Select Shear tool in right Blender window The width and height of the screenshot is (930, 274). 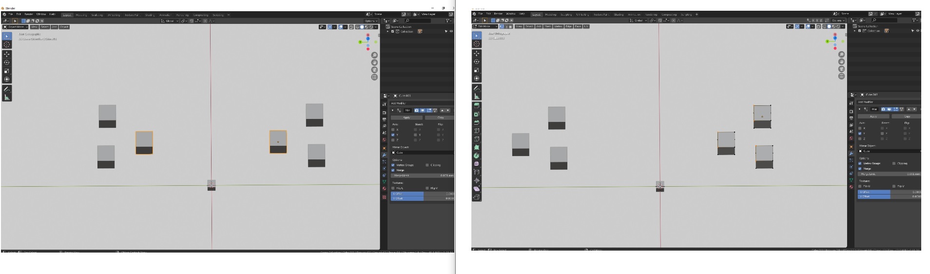point(477,189)
